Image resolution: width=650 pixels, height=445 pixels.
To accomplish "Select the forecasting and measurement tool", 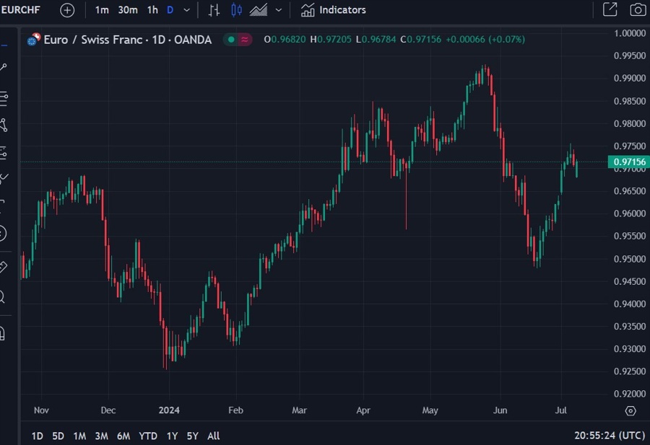I will tap(4, 153).
